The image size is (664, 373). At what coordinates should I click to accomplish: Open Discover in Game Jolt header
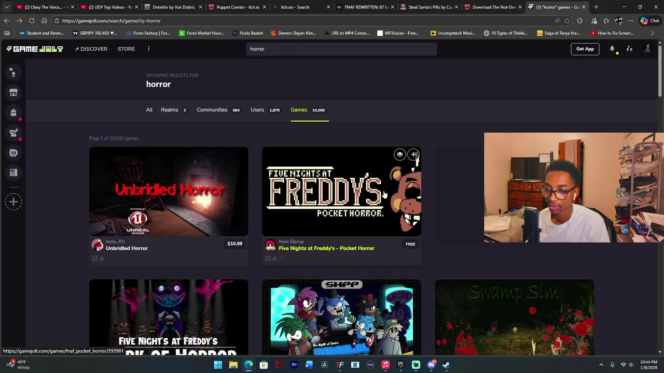[91, 49]
